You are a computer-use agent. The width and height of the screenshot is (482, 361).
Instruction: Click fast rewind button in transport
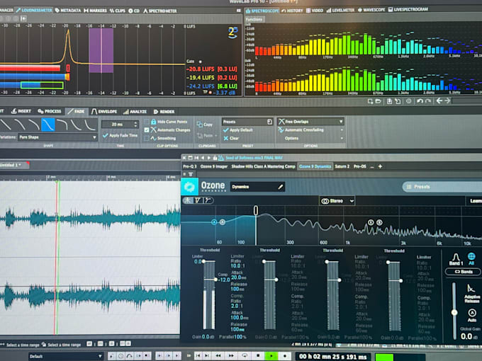(x=218, y=356)
